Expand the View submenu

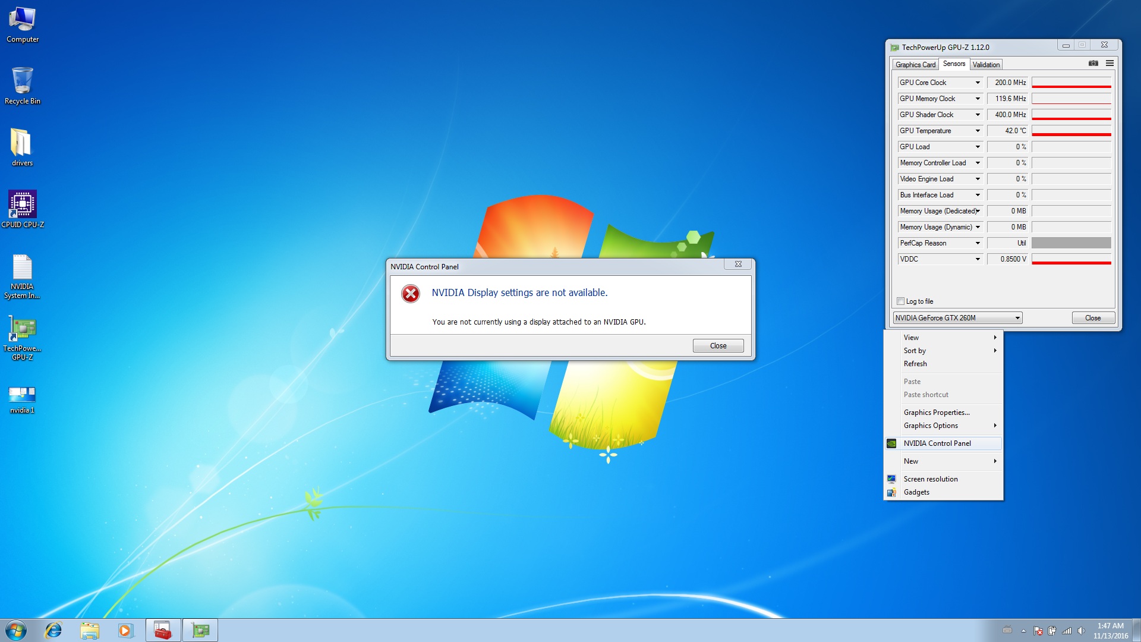tap(943, 338)
